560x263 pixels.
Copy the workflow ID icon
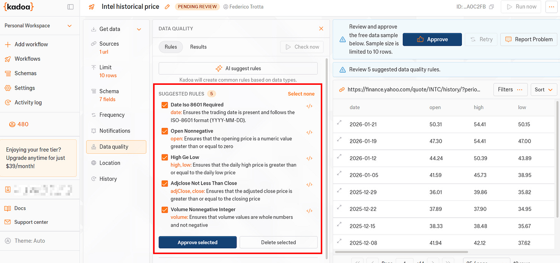pos(492,7)
